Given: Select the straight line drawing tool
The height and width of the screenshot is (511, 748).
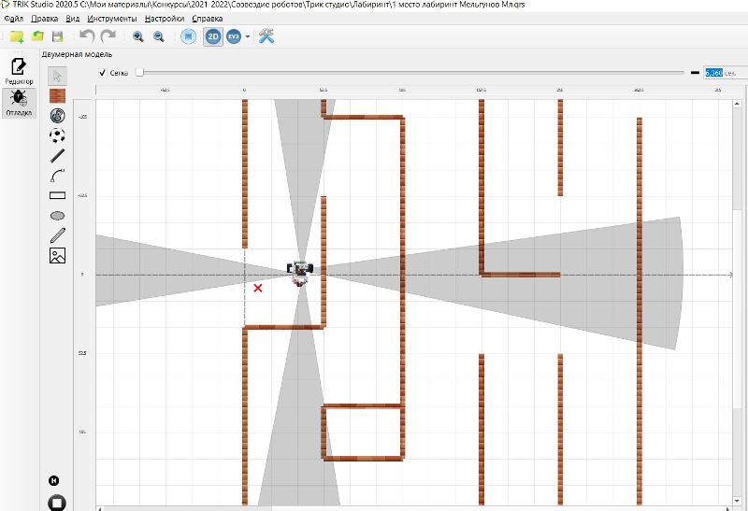Looking at the screenshot, I should point(57,155).
